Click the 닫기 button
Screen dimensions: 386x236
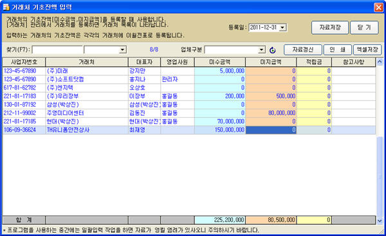(364, 27)
